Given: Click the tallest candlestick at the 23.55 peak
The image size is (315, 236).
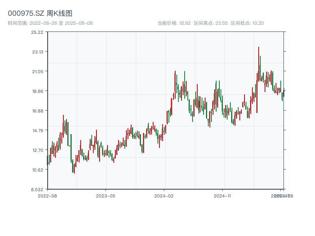Looking at the screenshot, I should (259, 64).
